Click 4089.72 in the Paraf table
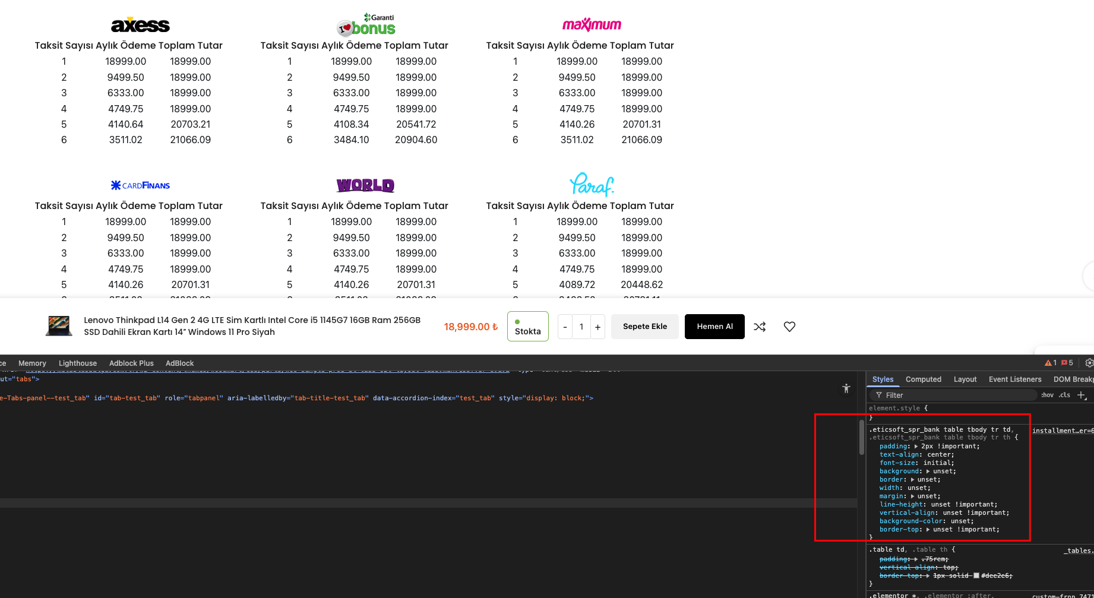The image size is (1094, 598). (x=577, y=285)
